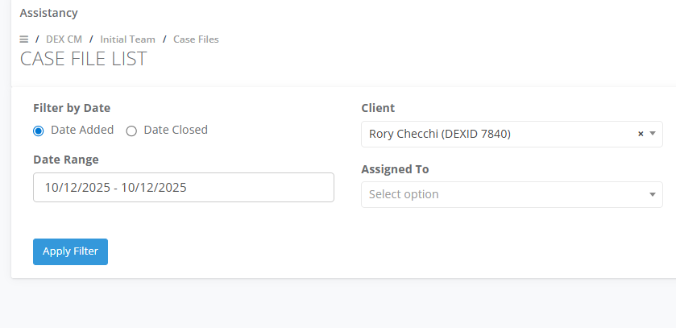Viewport: 676px width, 328px height.
Task: Open the hamburger navigation menu
Action: (24, 39)
